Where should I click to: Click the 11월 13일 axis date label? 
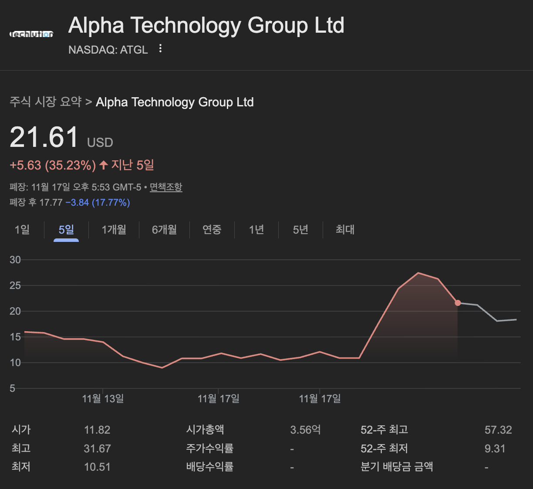pyautogui.click(x=103, y=398)
